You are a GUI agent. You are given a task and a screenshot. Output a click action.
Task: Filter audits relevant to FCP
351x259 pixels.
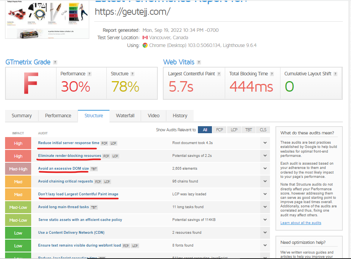[x=220, y=130]
